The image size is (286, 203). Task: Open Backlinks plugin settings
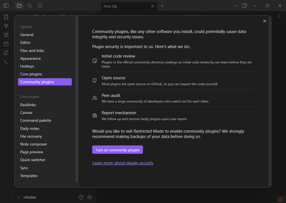pos(45,105)
